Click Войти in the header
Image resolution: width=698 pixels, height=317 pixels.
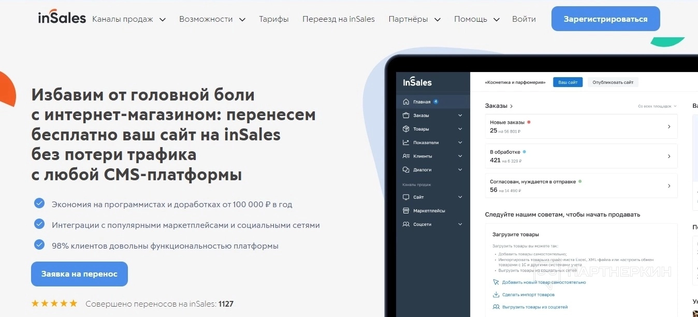(x=524, y=19)
